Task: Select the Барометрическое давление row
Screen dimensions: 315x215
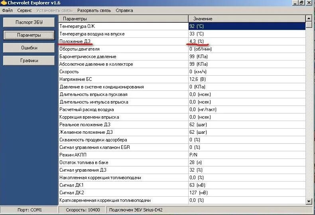Action: [x=182, y=57]
